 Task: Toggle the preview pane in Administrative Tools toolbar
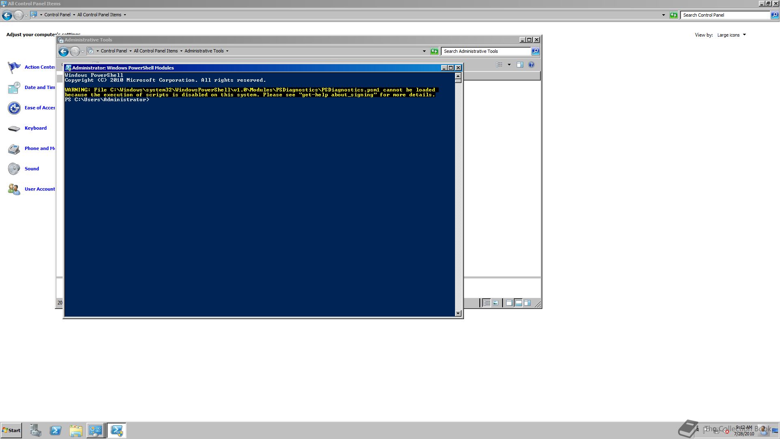(520, 65)
